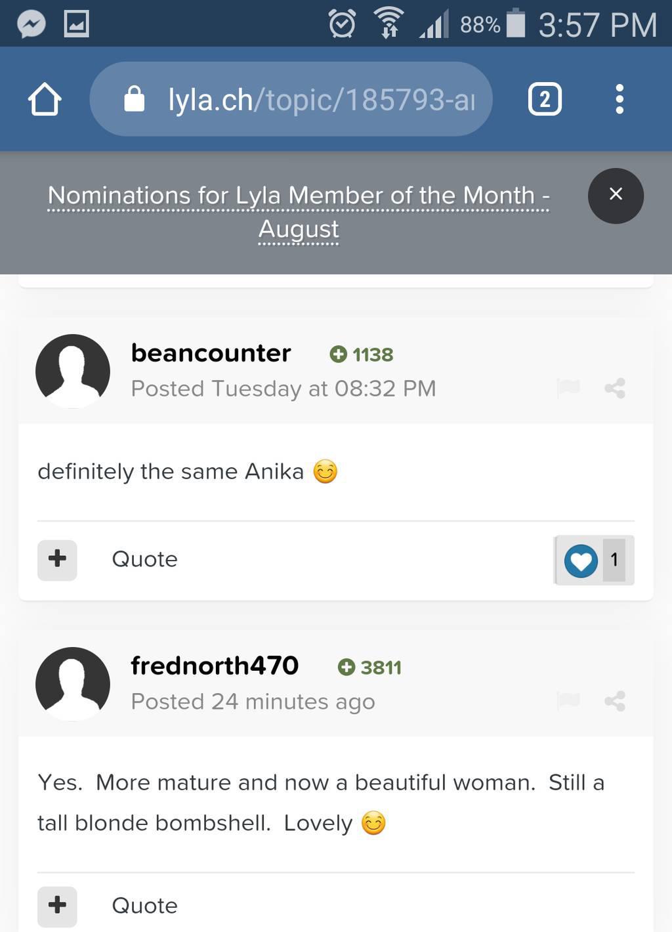The width and height of the screenshot is (672, 932).
Task: Open the three-dot browser menu
Action: [619, 100]
